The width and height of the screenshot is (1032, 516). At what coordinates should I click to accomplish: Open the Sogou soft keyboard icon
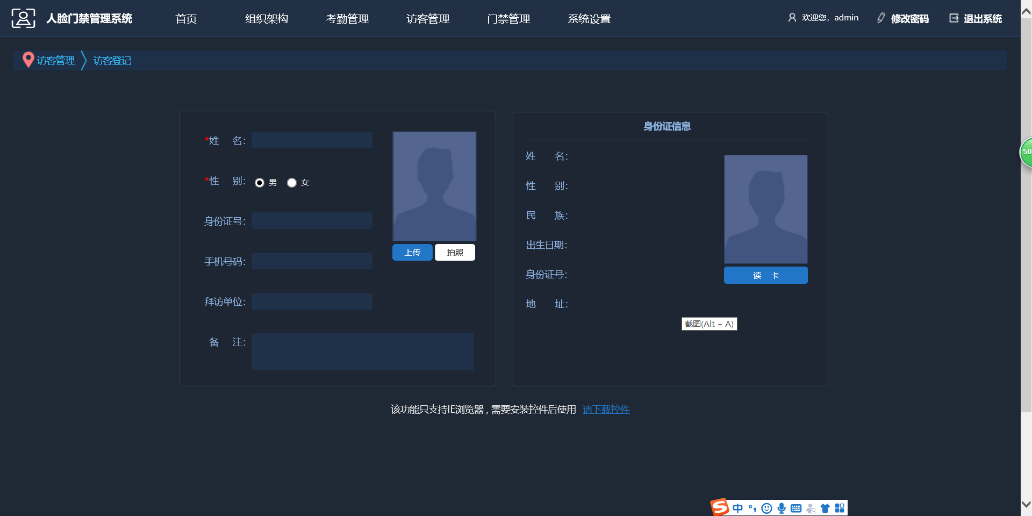coord(796,508)
